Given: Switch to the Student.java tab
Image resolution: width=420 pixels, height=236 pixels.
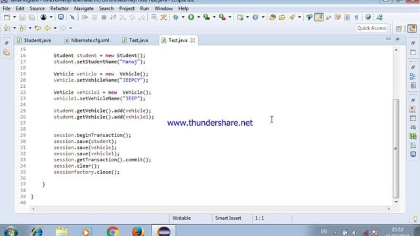Looking at the screenshot, I should click(x=34, y=41).
